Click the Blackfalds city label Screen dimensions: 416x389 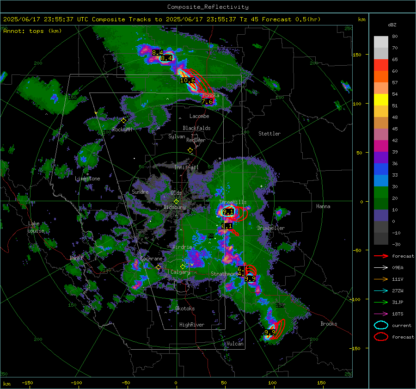click(196, 128)
